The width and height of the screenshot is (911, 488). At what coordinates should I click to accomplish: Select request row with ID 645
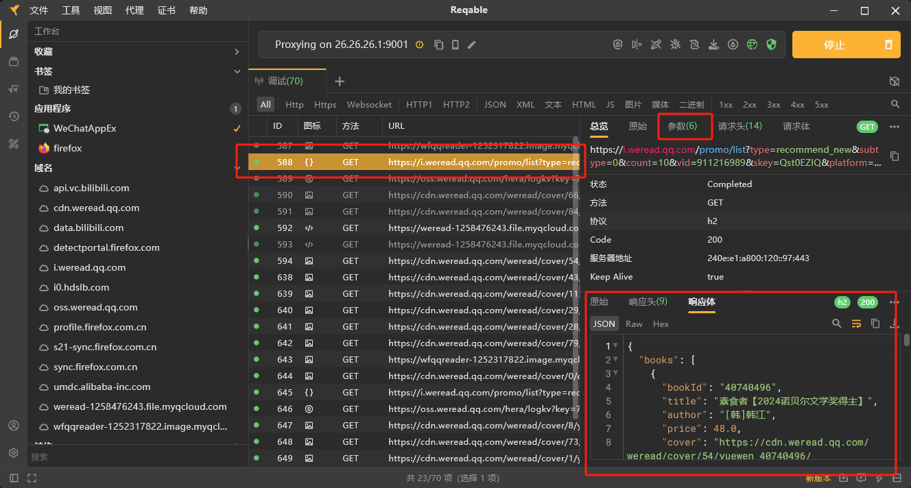(414, 392)
